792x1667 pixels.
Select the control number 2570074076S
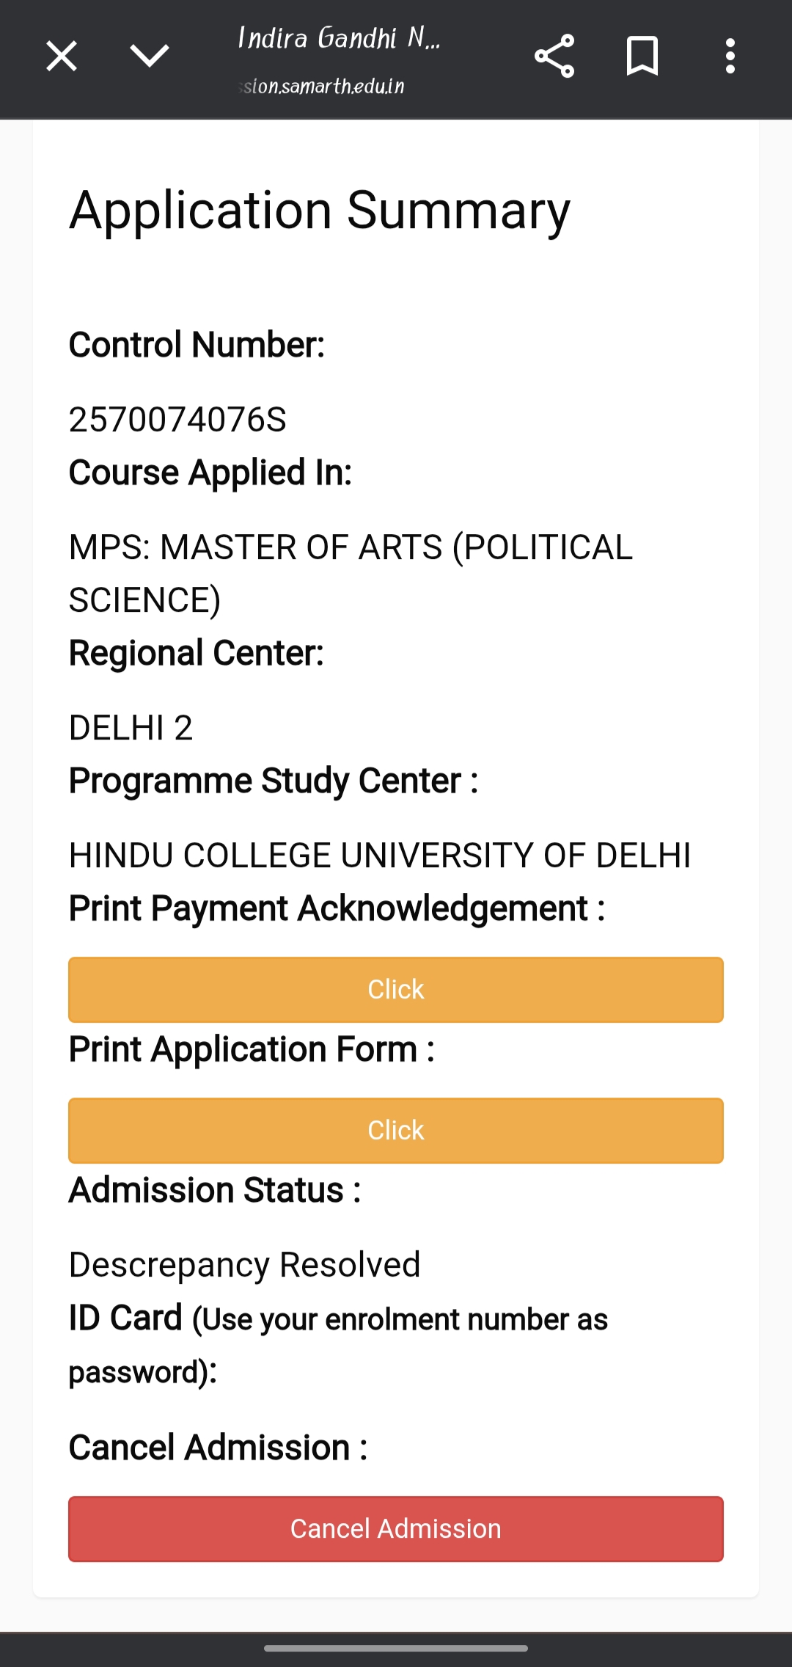click(177, 420)
